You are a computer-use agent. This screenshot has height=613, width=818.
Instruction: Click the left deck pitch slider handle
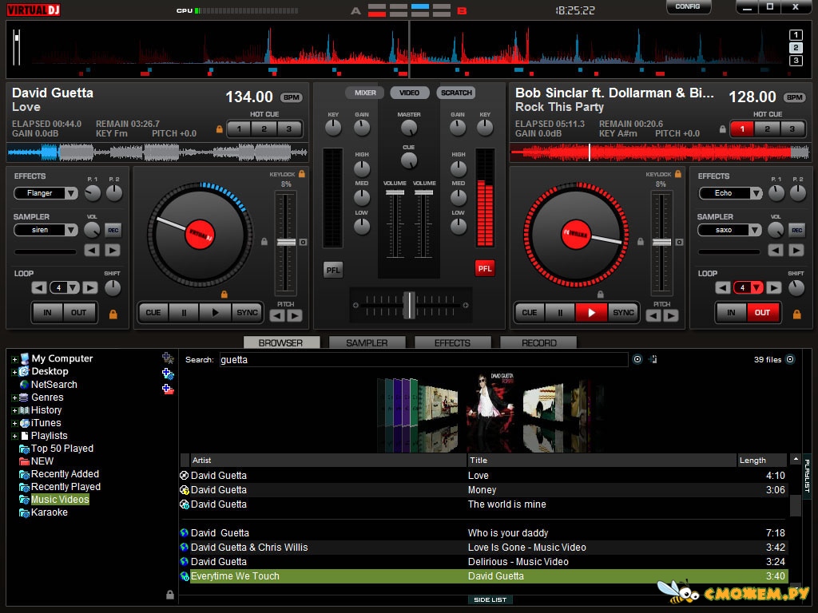click(x=286, y=243)
